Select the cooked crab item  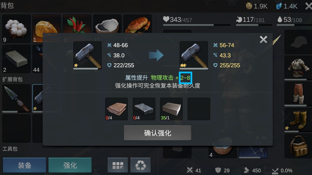click(138, 24)
